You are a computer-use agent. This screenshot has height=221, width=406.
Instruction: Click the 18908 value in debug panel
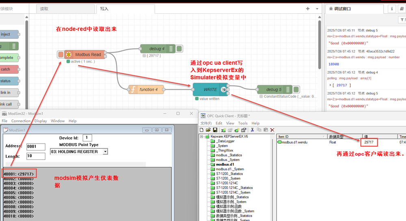(x=333, y=64)
